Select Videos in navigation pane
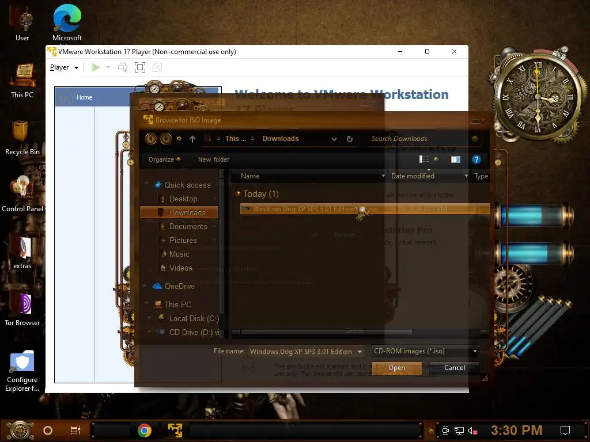590x442 pixels. 180,268
